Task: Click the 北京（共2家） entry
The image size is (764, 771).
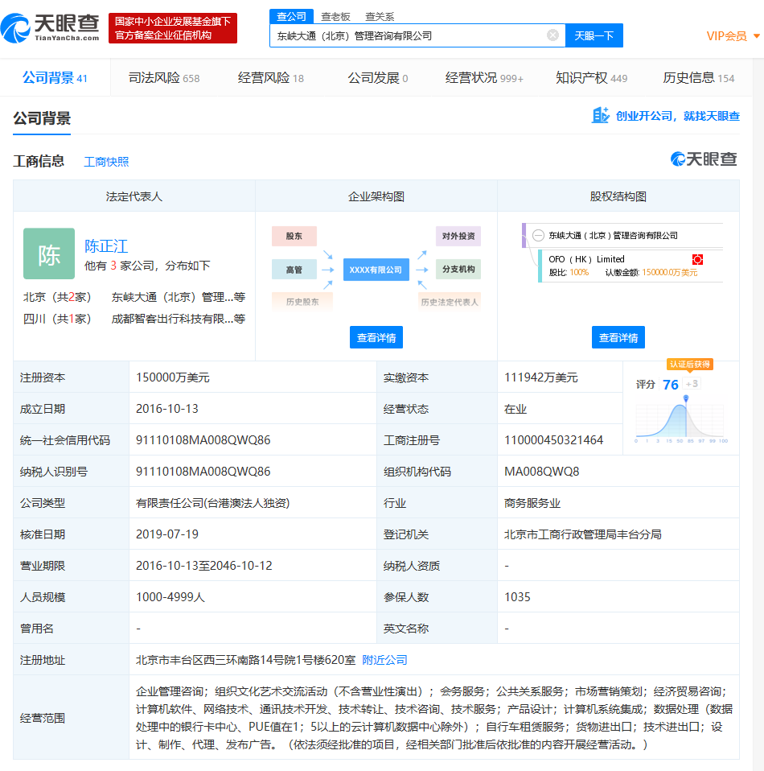Action: [x=57, y=297]
